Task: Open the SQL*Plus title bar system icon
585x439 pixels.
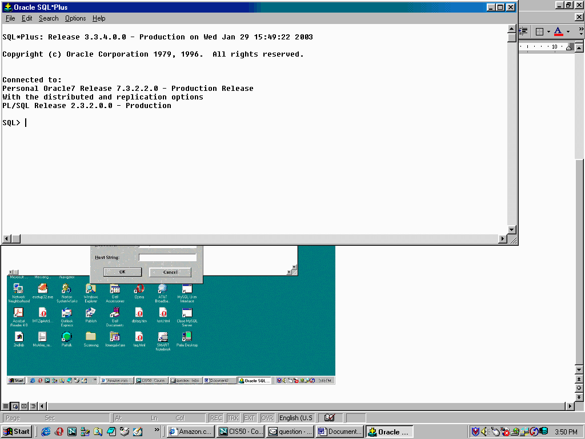Action: pyautogui.click(x=8, y=7)
